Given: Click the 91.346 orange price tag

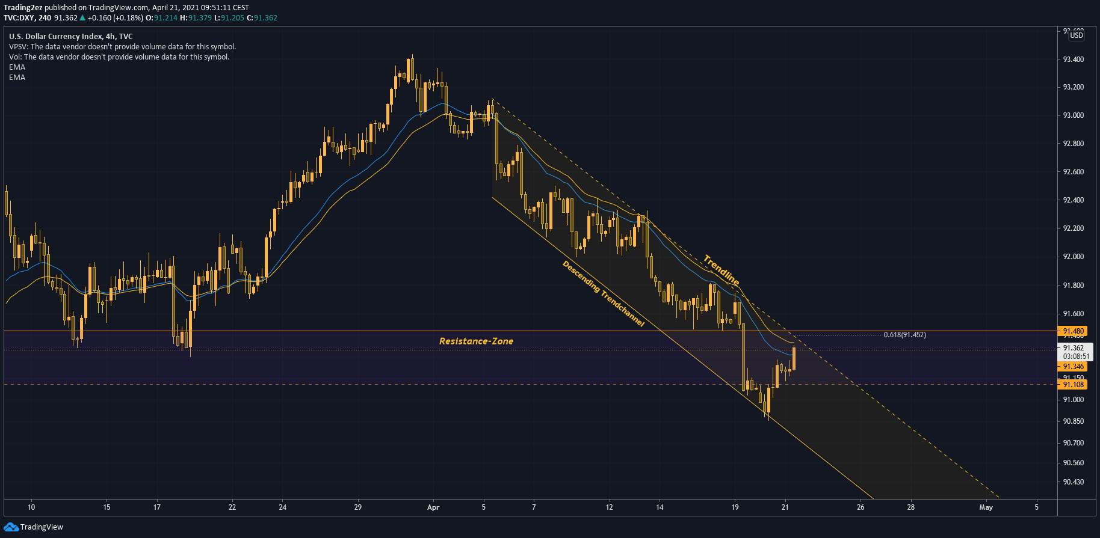Looking at the screenshot, I should [1072, 367].
